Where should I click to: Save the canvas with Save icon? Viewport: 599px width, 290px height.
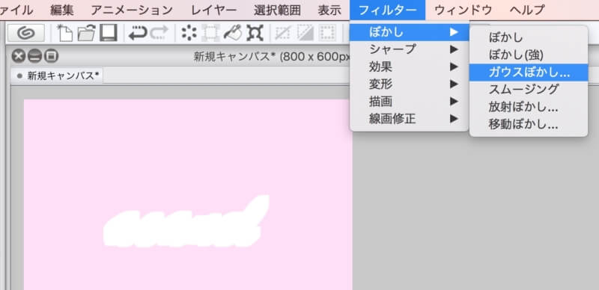[108, 33]
